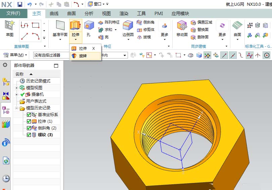The height and width of the screenshot is (190, 272).
Task: Open the History clock sidebar icon
Action: (6, 178)
